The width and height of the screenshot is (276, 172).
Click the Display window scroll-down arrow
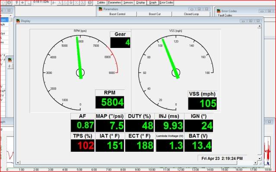click(x=260, y=159)
